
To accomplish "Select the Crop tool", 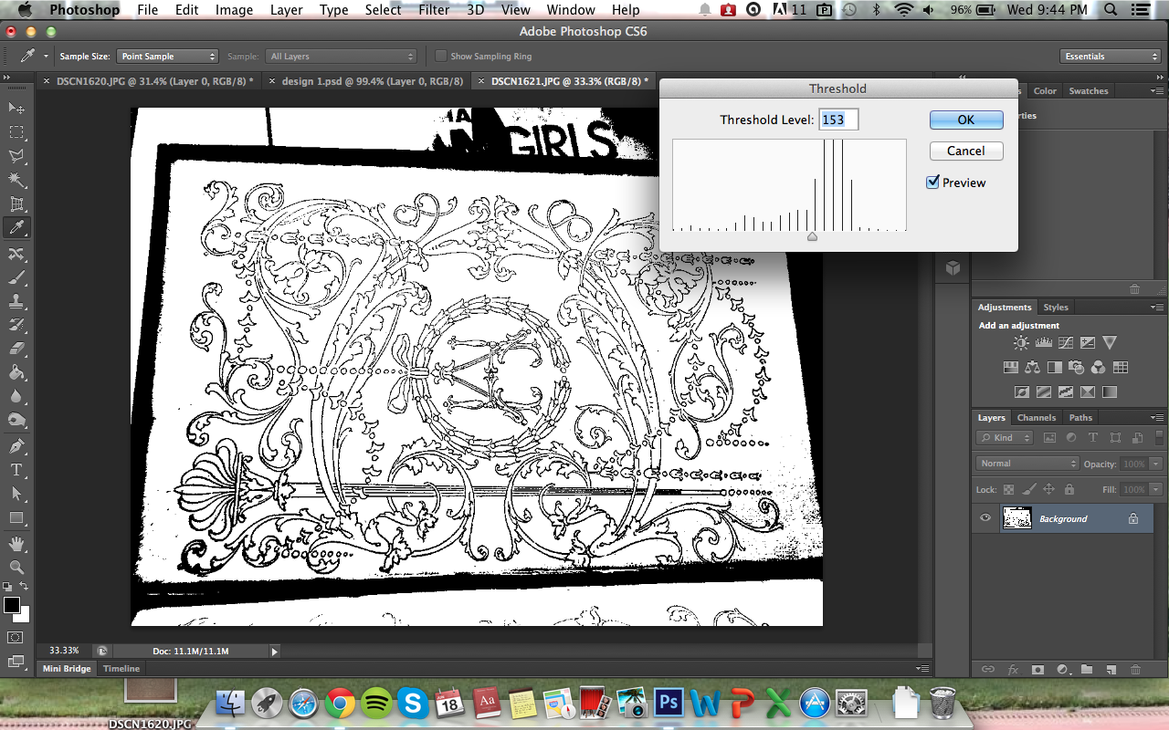I will [16, 203].
